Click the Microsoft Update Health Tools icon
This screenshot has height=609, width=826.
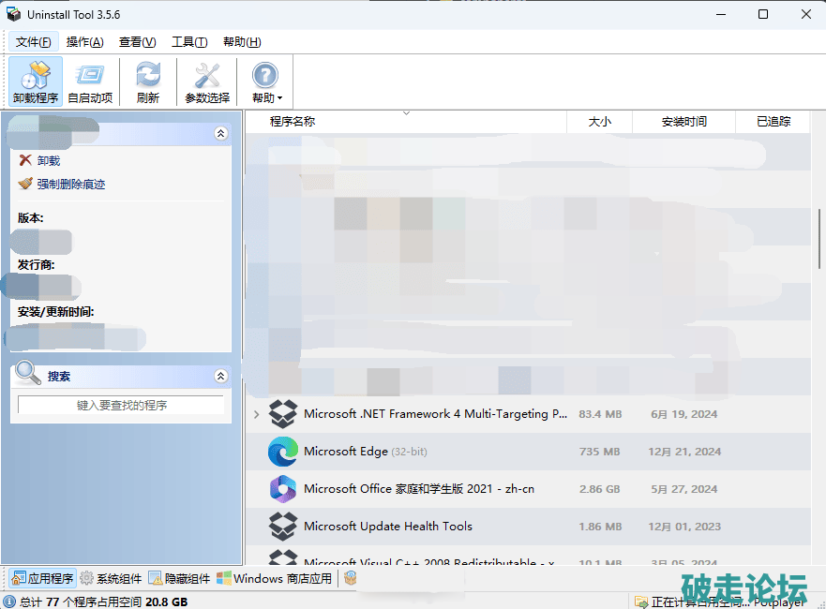[x=282, y=527]
